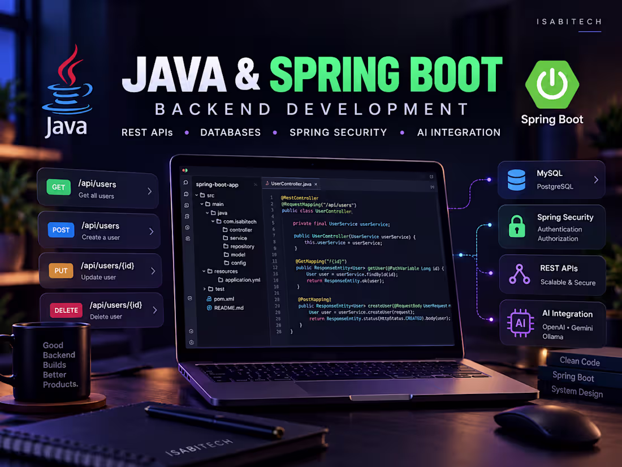The image size is (622, 467).
Task: Click the 'Spring Boot' label under the hexagon logo
Action: (x=552, y=119)
